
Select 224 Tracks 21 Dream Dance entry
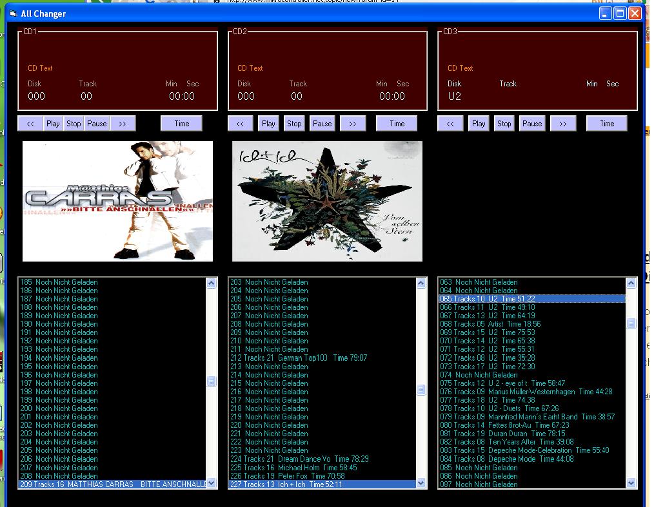point(322,459)
